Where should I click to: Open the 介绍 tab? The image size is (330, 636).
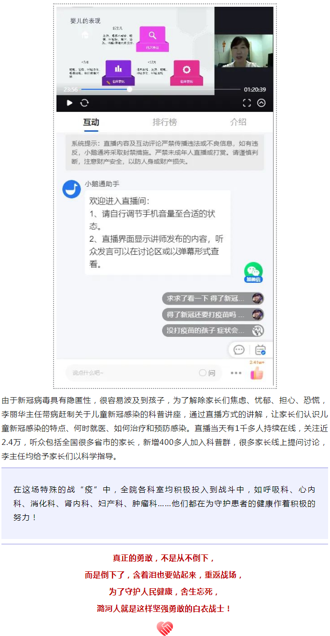click(x=238, y=122)
